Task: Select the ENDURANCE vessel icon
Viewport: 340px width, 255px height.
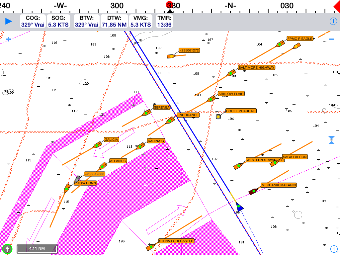Action: click(x=170, y=121)
